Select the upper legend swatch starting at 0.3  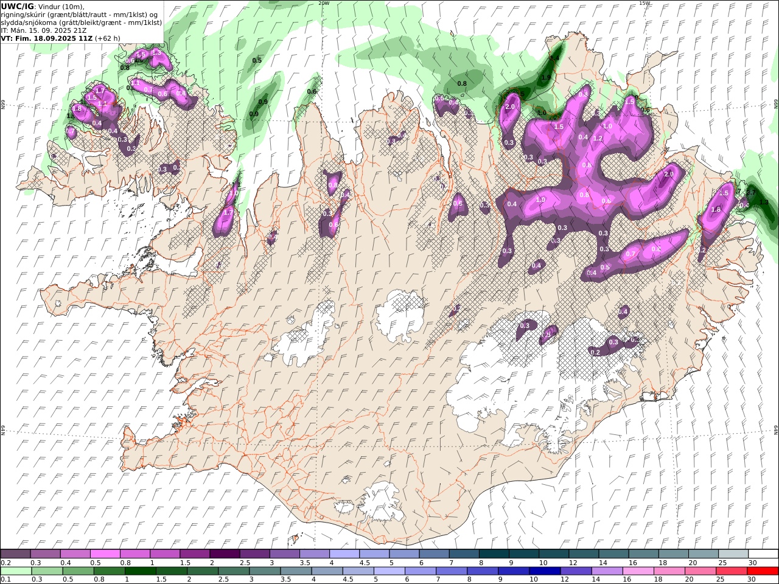[46, 554]
